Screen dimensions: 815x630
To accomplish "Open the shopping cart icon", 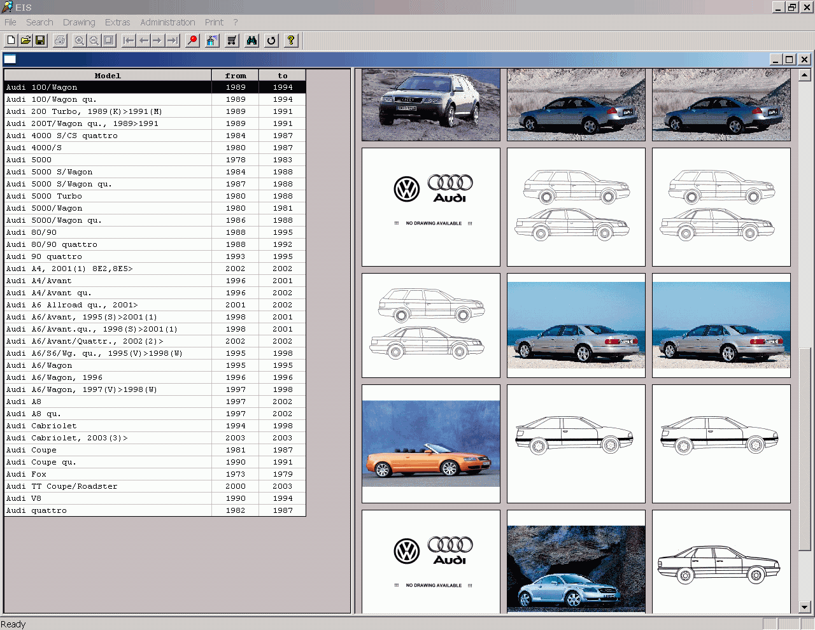I will [x=232, y=40].
